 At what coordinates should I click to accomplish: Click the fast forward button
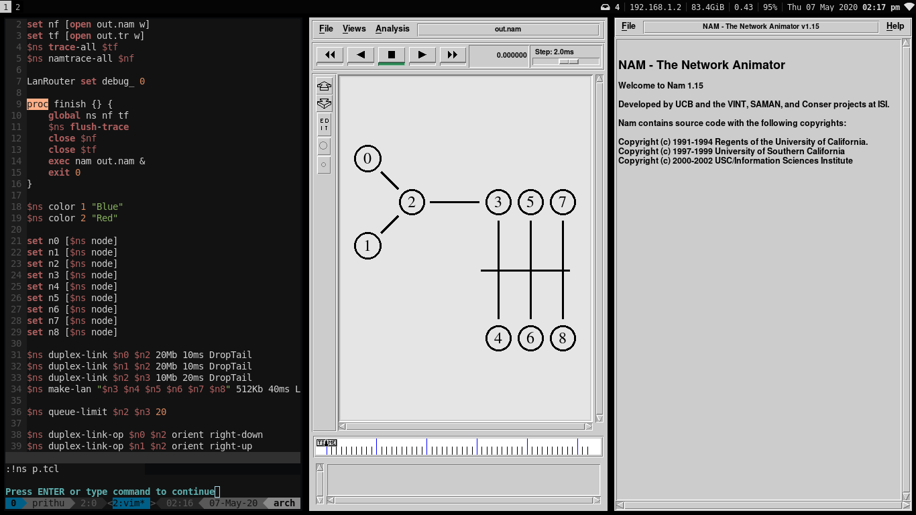453,55
